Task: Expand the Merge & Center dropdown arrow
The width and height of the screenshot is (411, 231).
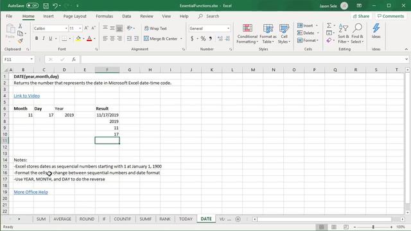Action: 181,38
